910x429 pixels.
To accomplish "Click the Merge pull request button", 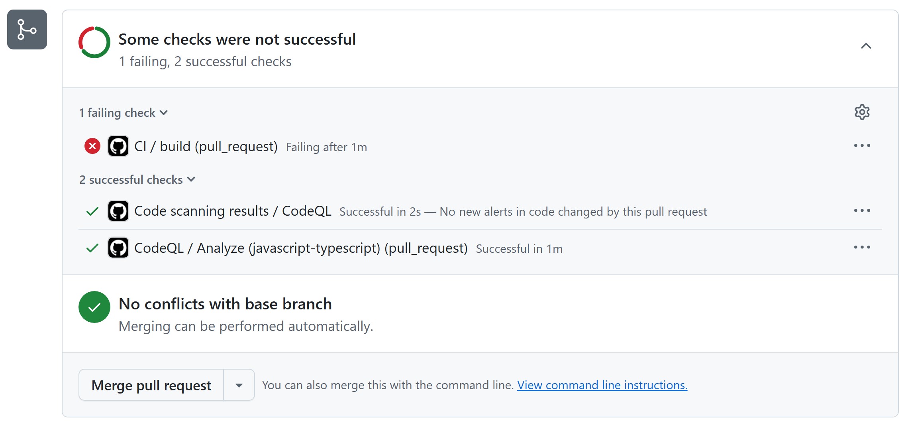I will [x=151, y=385].
